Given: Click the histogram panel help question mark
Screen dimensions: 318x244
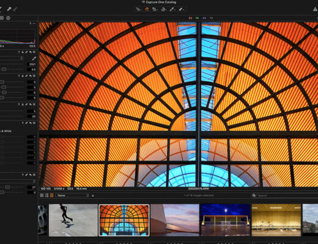Looking at the screenshot, I should point(30,24).
